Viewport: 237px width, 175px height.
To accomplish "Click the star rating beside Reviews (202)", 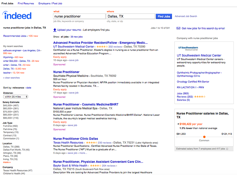I will click(x=200, y=97).
